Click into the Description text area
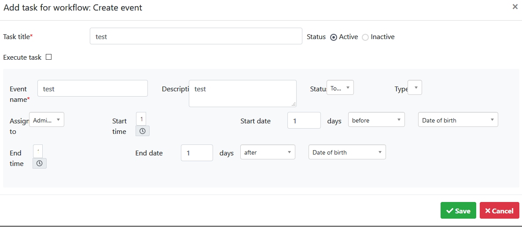This screenshot has width=522, height=227. [x=243, y=94]
